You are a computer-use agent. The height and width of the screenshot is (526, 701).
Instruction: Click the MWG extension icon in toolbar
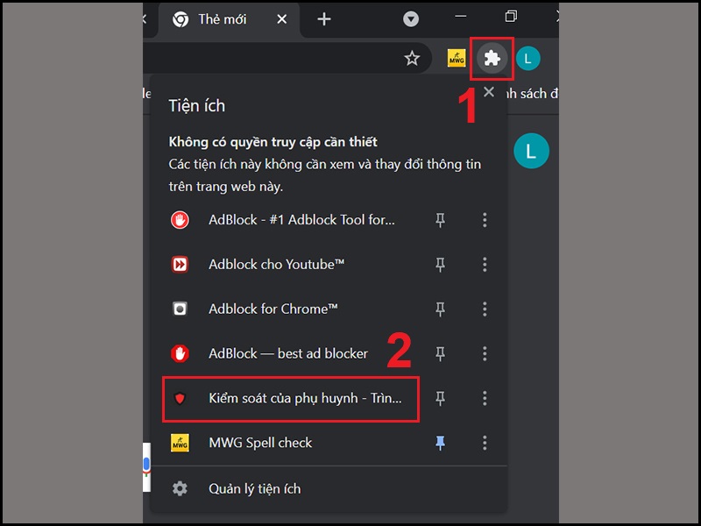(x=457, y=59)
